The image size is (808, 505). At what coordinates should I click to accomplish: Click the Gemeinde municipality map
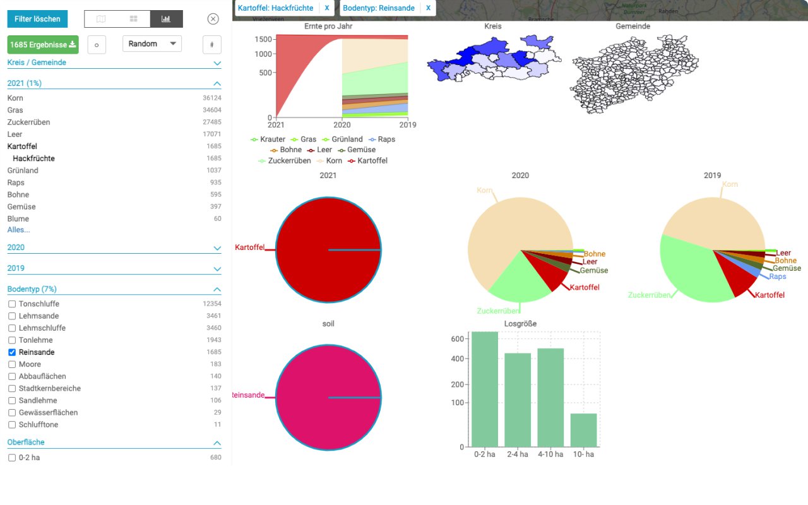pyautogui.click(x=634, y=74)
